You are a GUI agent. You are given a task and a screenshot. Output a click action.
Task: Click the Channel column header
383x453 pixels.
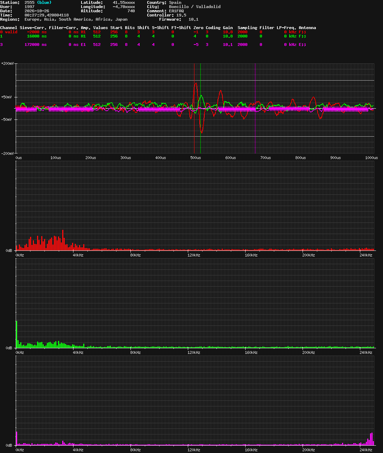(9, 28)
